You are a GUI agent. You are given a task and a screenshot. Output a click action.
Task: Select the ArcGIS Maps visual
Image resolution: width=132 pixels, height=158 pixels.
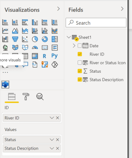[x=45, y=65]
